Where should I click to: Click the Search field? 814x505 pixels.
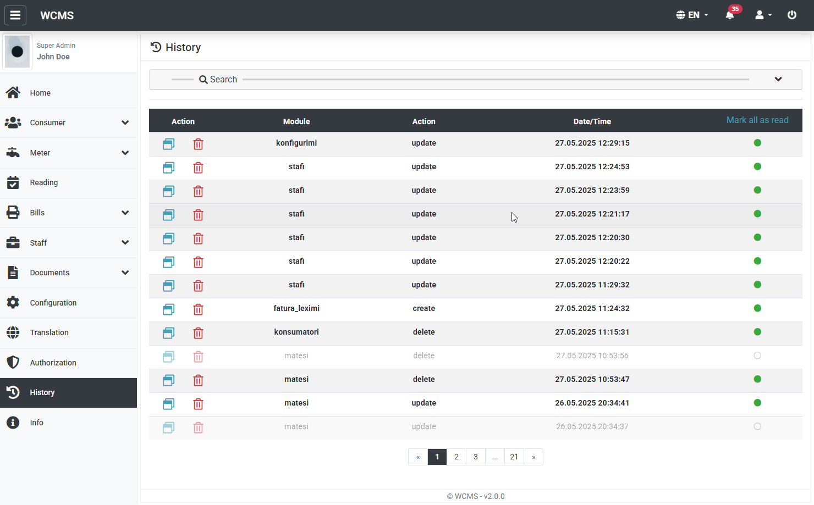[475, 79]
